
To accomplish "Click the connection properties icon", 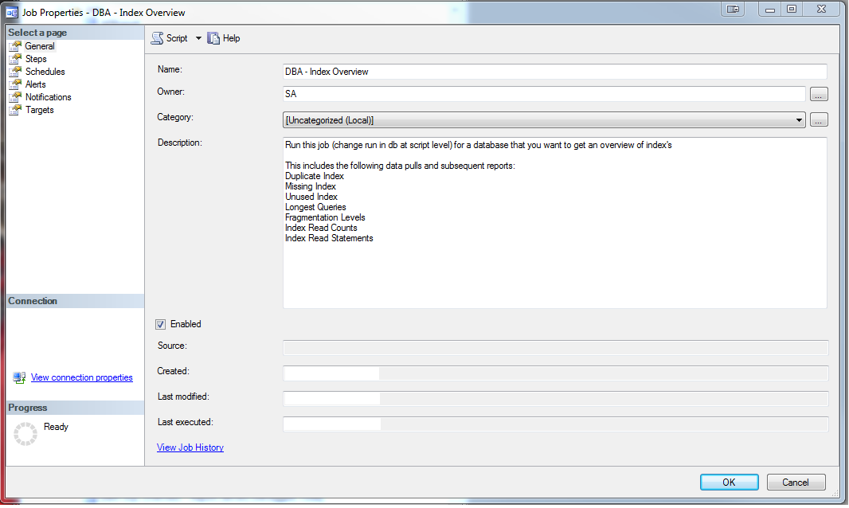I will tap(19, 377).
